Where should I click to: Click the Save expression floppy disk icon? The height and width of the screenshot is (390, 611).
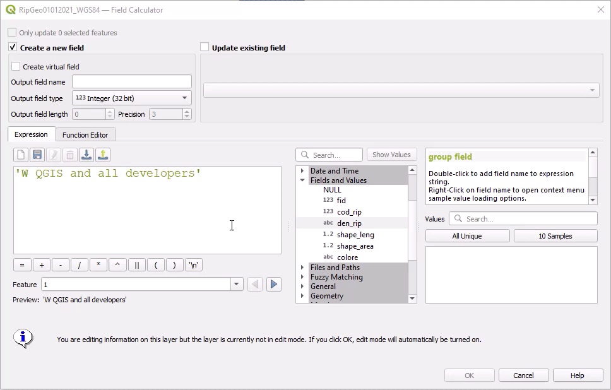[x=37, y=155]
